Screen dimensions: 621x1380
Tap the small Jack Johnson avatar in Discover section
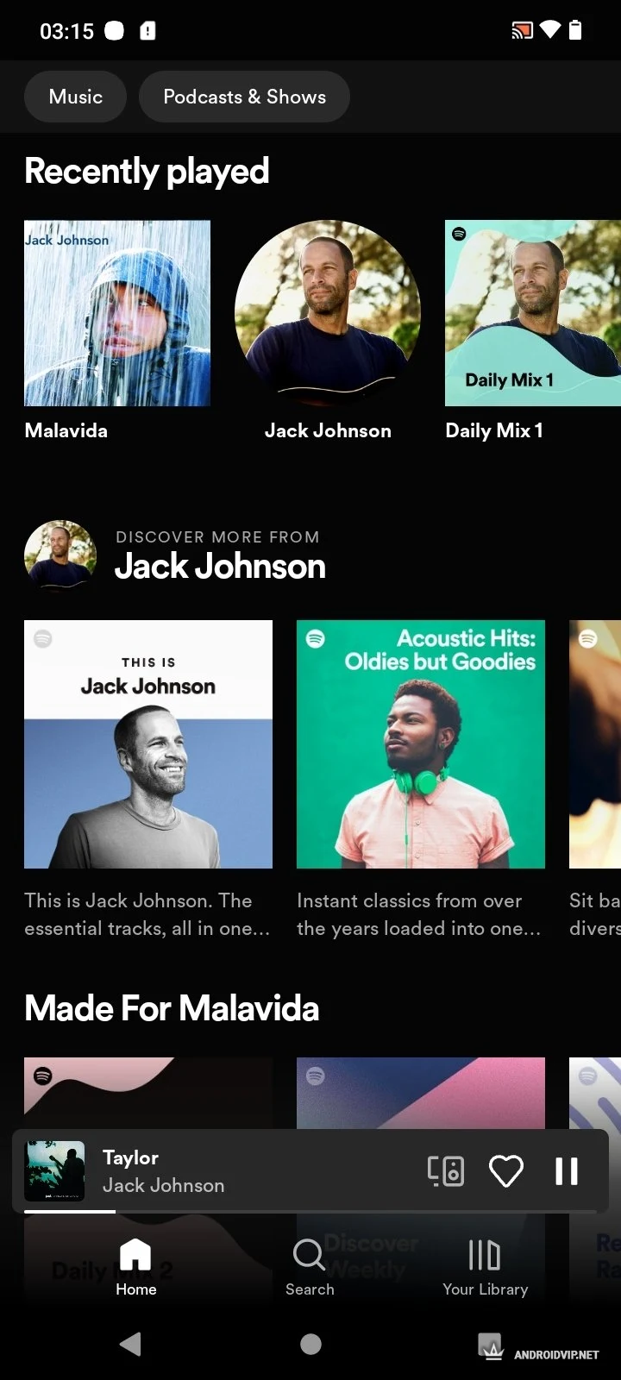point(60,555)
